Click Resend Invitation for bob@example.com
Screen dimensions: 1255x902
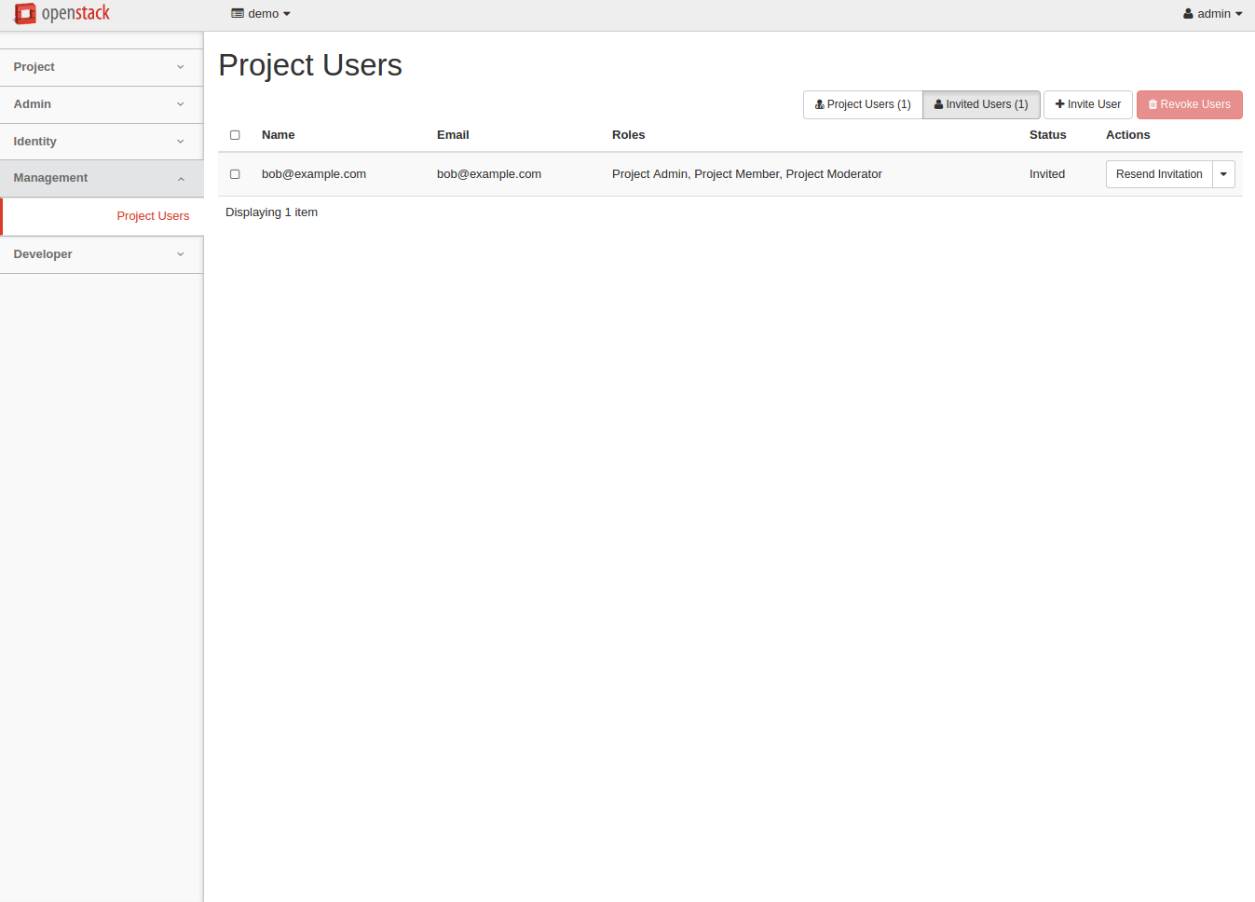click(x=1159, y=174)
